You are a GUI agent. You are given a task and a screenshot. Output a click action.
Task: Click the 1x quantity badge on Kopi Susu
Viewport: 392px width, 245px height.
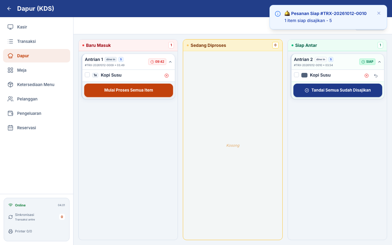tap(95, 75)
